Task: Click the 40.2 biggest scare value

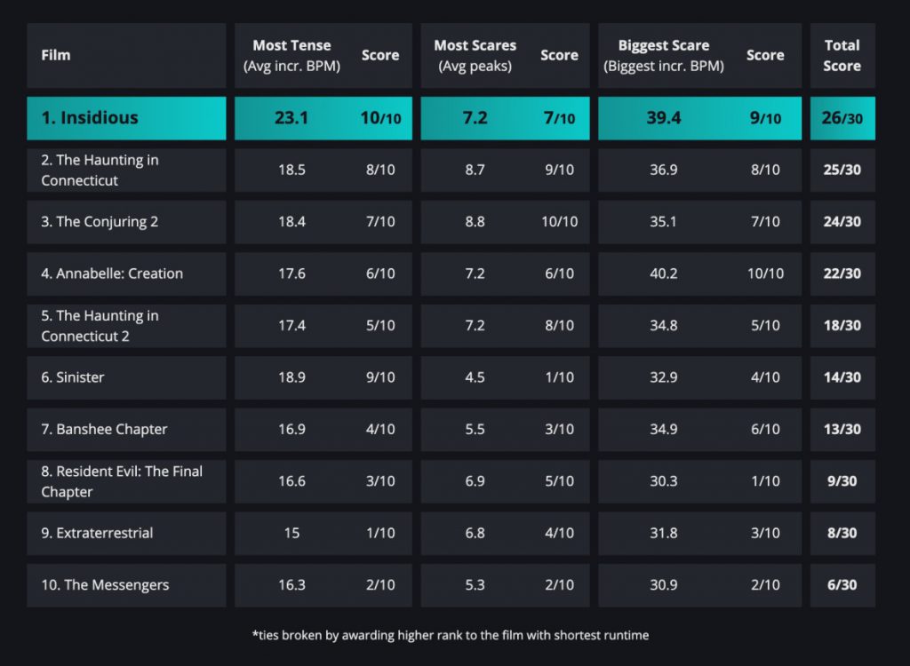Action: tap(663, 274)
